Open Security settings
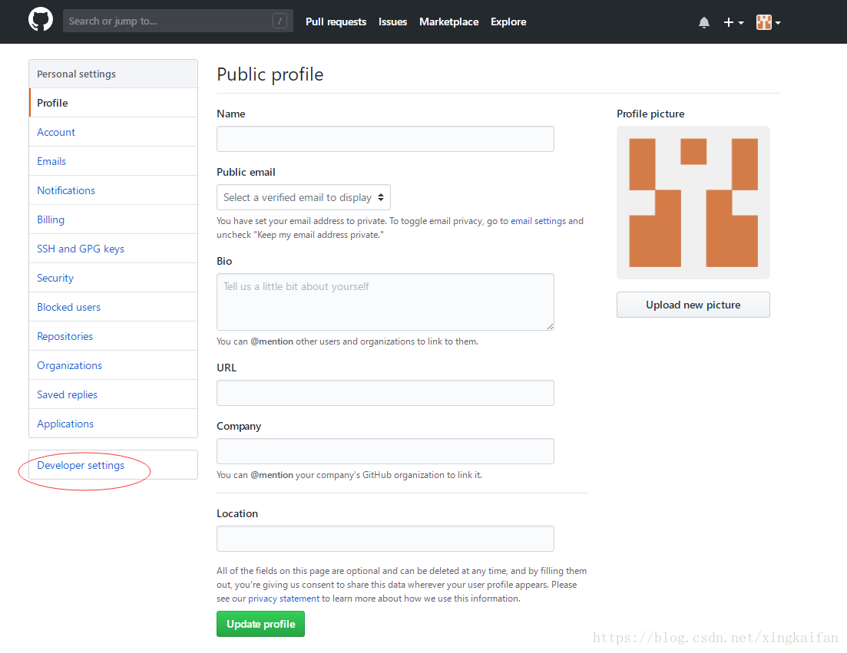847x653 pixels. click(x=114, y=277)
